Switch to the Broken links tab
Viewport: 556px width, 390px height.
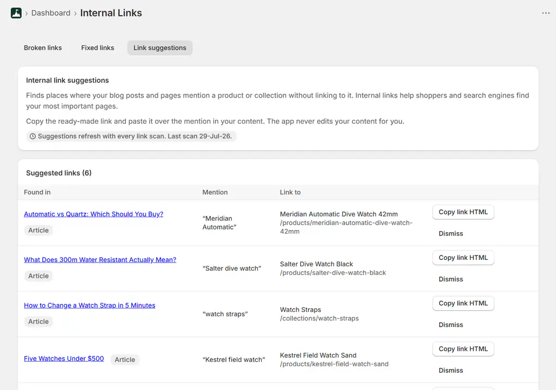click(43, 48)
